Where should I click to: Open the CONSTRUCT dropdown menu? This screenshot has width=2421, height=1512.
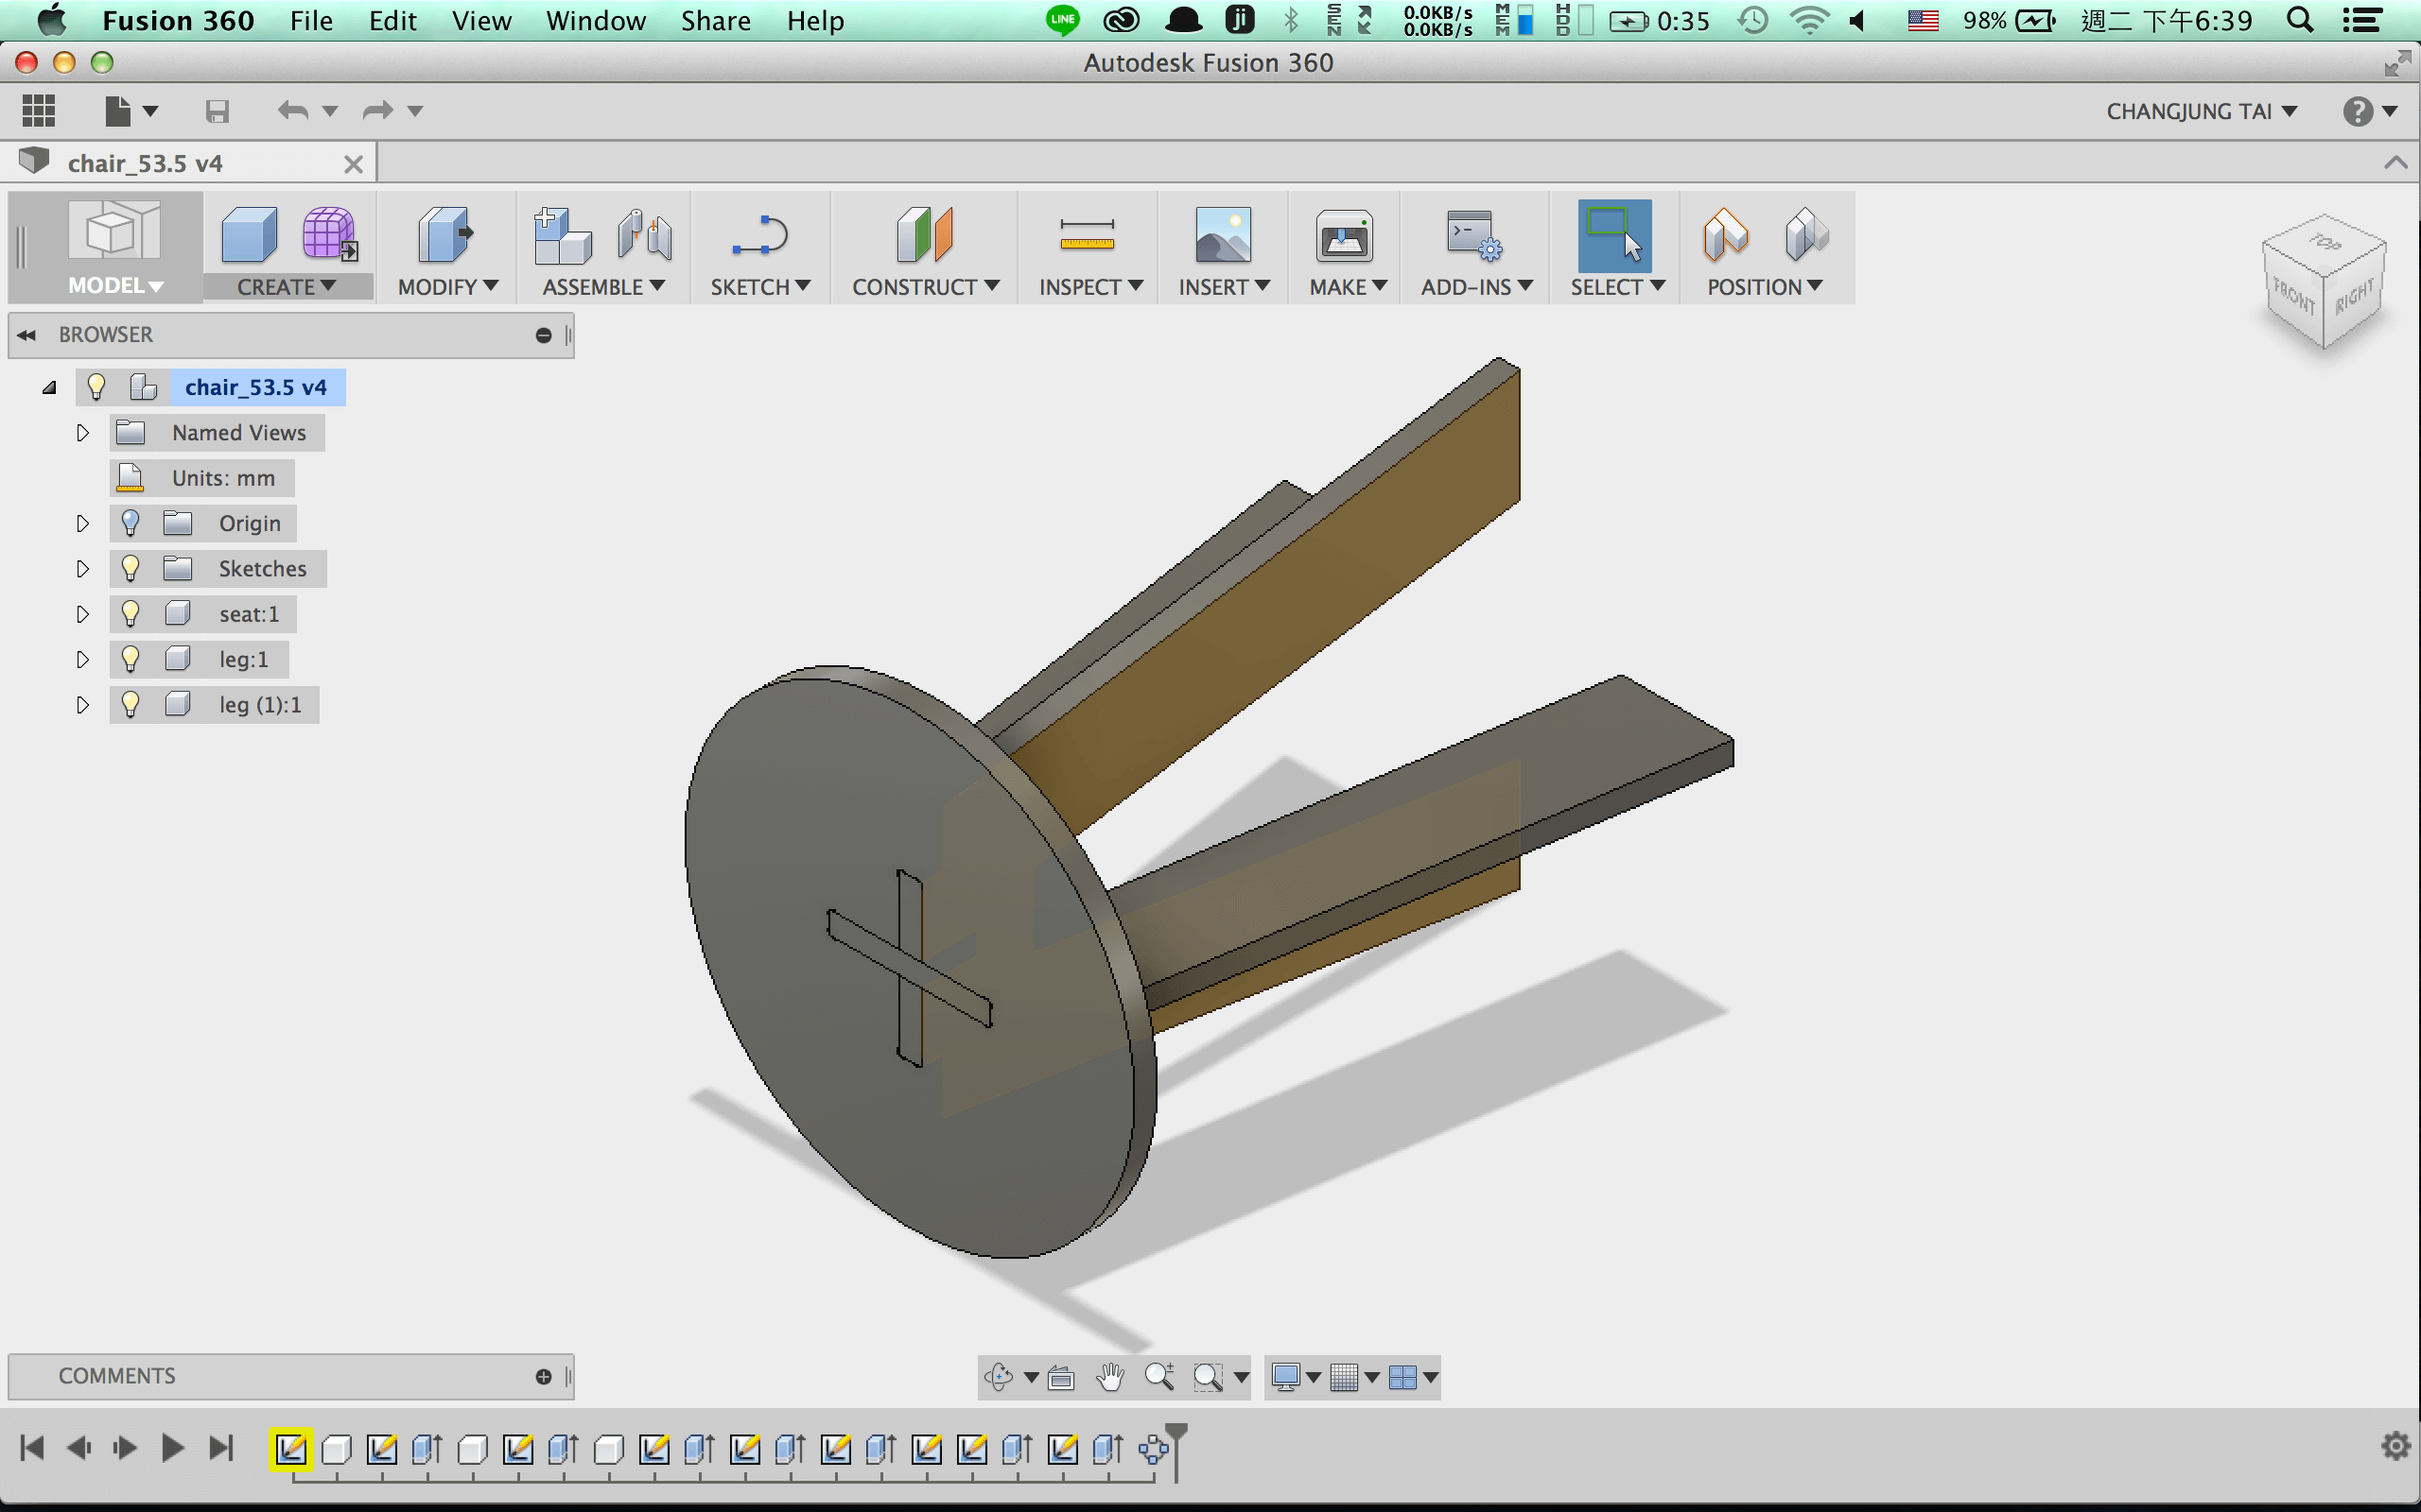click(x=926, y=287)
